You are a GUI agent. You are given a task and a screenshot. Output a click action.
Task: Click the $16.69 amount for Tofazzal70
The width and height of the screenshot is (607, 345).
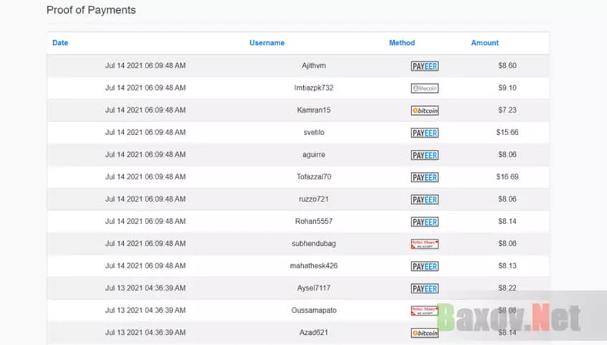(x=507, y=177)
